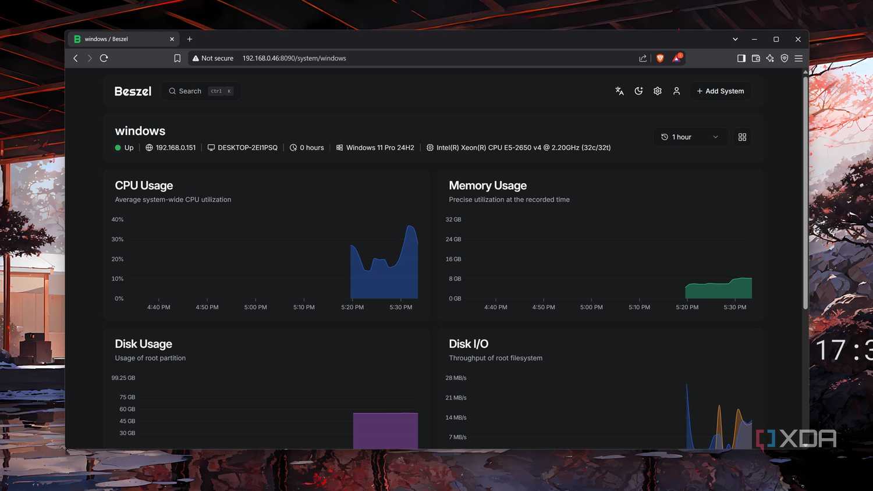Open the browser hamburger menu
Viewport: 873px width, 491px height.
coord(799,58)
